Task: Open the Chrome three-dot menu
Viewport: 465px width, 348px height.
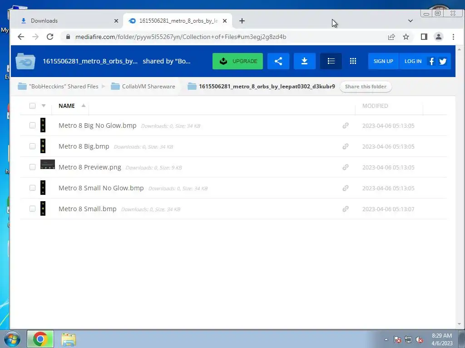Action: pyautogui.click(x=453, y=37)
